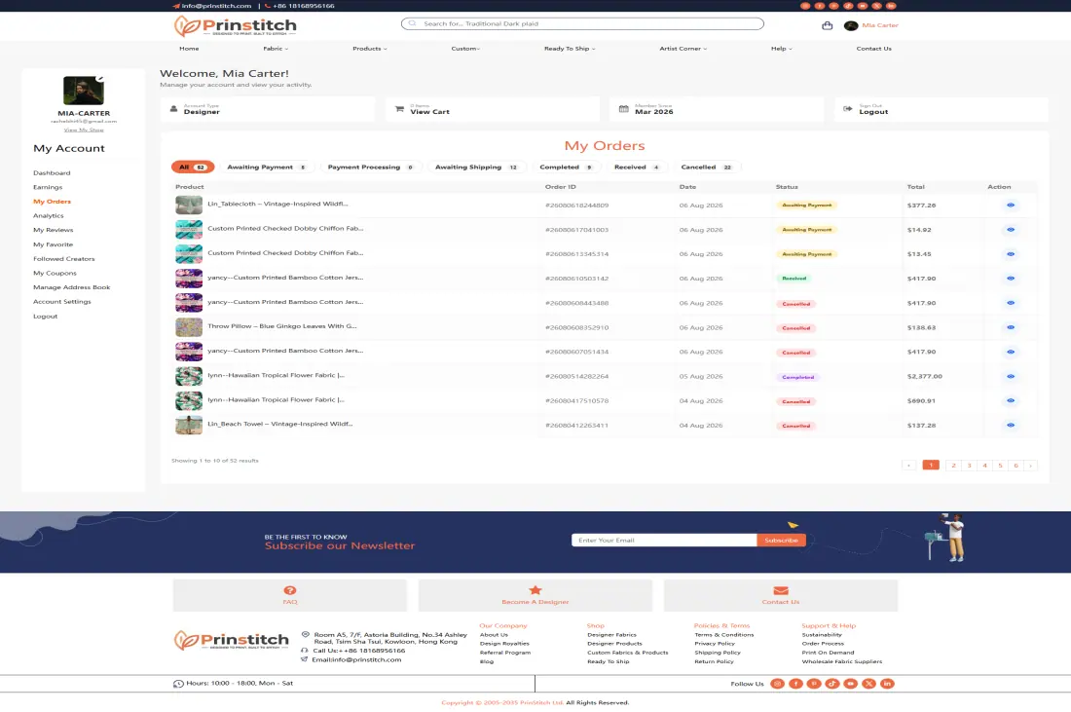View order #26080608352910 via eye icon
Screen dimensions: 1071x712
click(x=1011, y=327)
